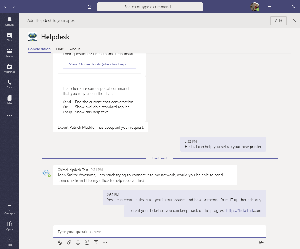Switch to the About tab
The height and width of the screenshot is (249, 300).
pyautogui.click(x=75, y=49)
